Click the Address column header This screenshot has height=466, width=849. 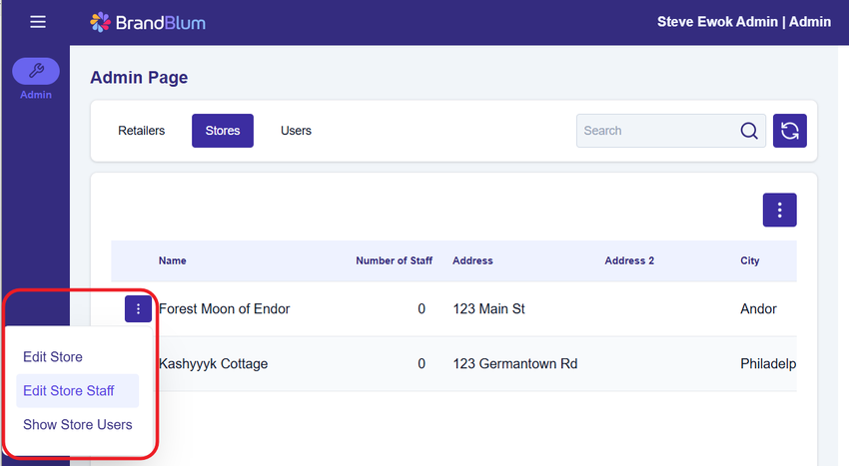coord(472,260)
